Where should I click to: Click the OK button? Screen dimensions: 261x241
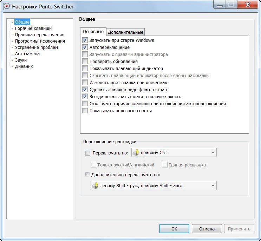click(x=174, y=229)
